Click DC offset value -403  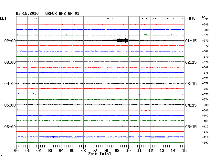point(205,116)
